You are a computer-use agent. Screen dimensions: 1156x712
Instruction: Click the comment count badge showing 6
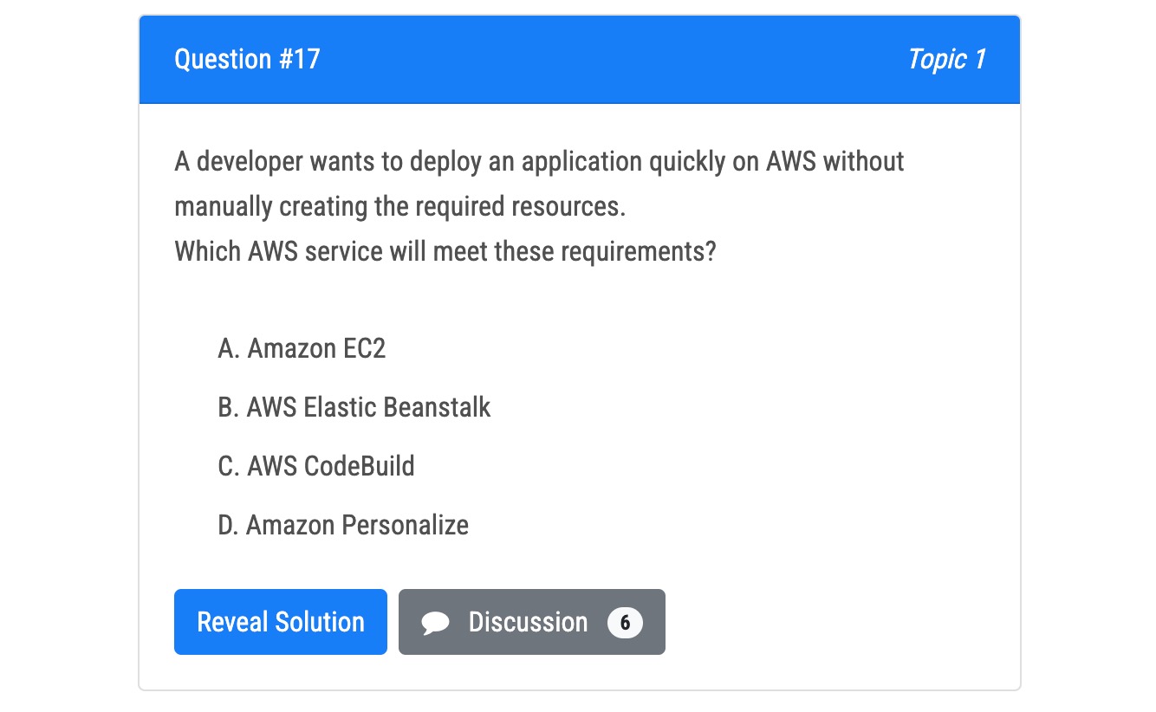(x=625, y=623)
